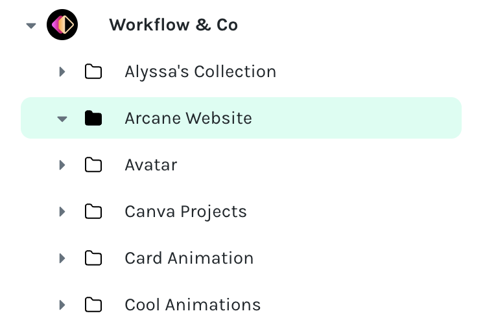Viewport: 485px width, 333px height.
Task: Expand the Cool Animations folder arrow
Action: (x=62, y=305)
